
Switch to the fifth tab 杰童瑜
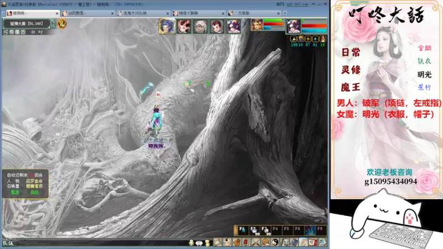pos(254,13)
